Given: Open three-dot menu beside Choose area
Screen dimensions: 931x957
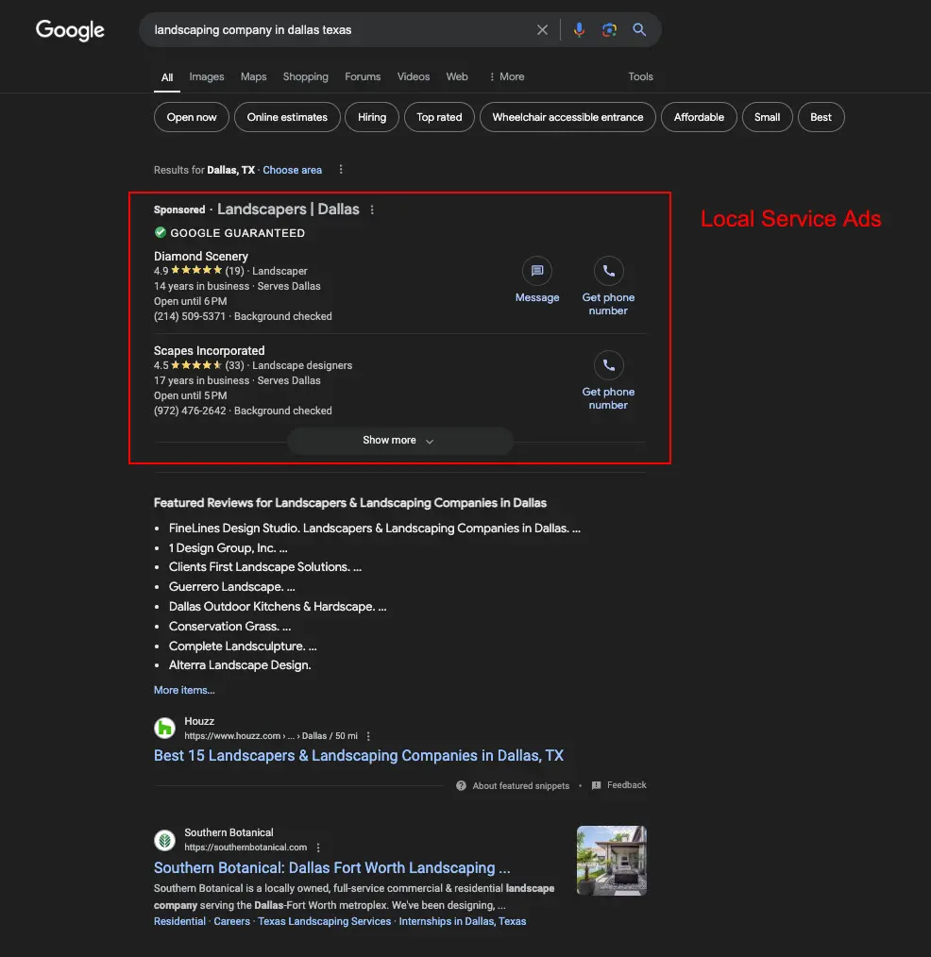Looking at the screenshot, I should click(341, 170).
